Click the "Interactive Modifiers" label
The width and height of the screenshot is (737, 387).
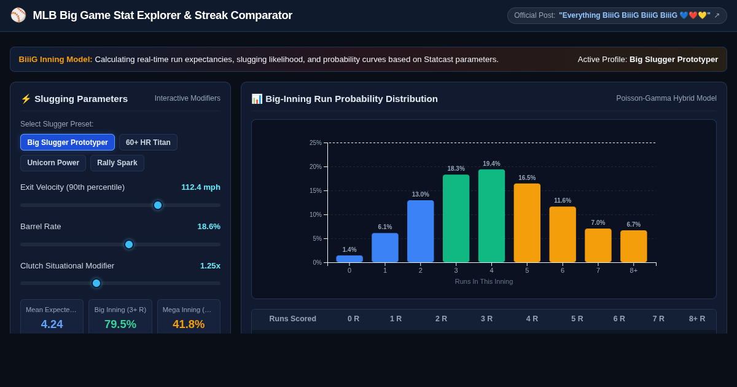pyautogui.click(x=187, y=98)
